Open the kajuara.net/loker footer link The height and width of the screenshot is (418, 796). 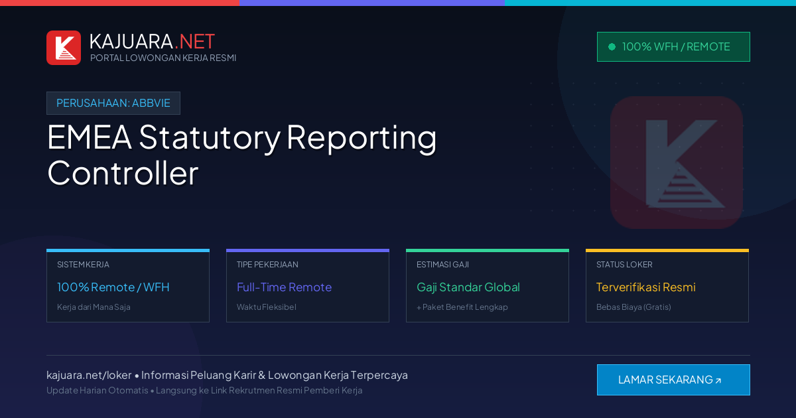coord(89,375)
